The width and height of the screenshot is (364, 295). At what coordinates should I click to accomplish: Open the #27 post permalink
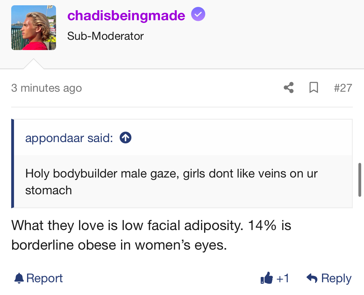pyautogui.click(x=343, y=88)
